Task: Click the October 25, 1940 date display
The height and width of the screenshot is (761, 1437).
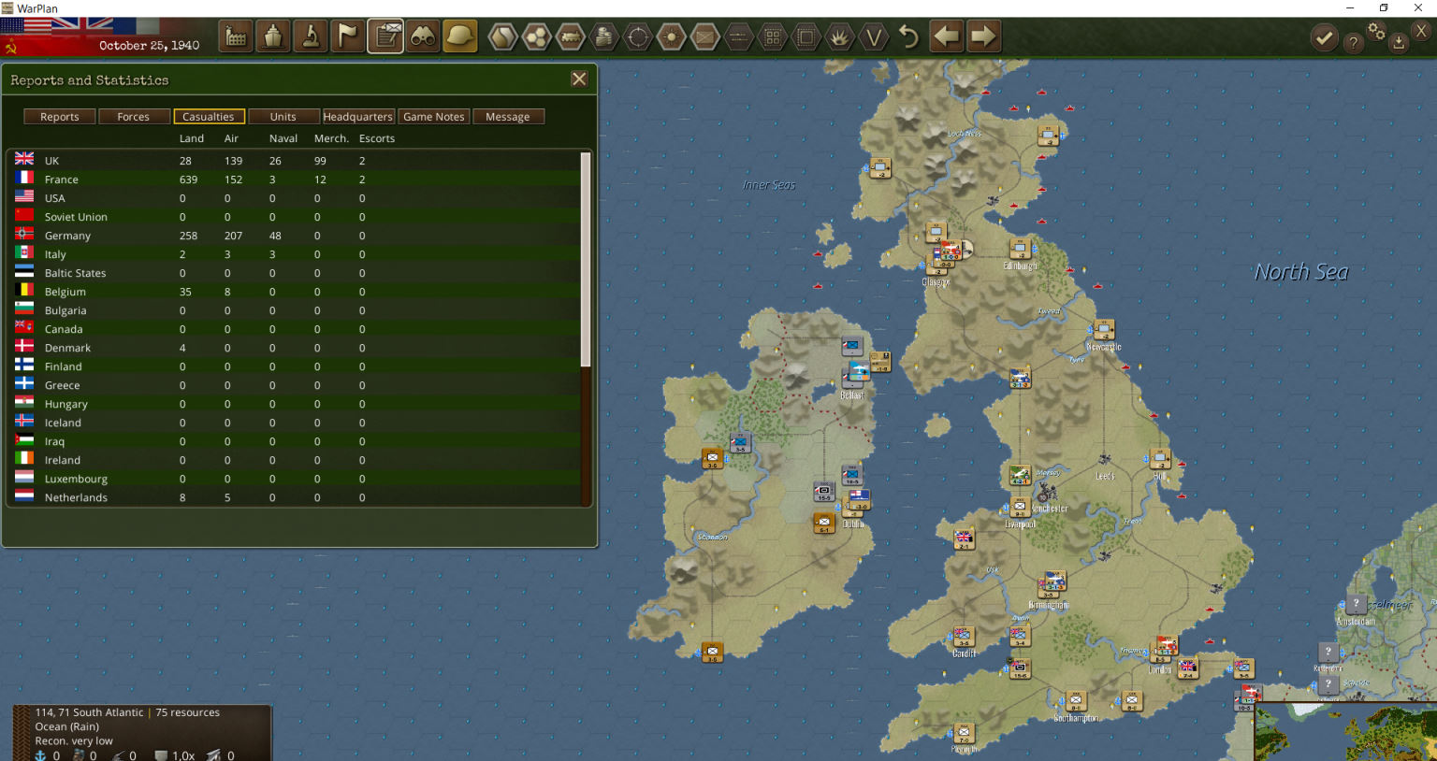Action: pos(149,45)
